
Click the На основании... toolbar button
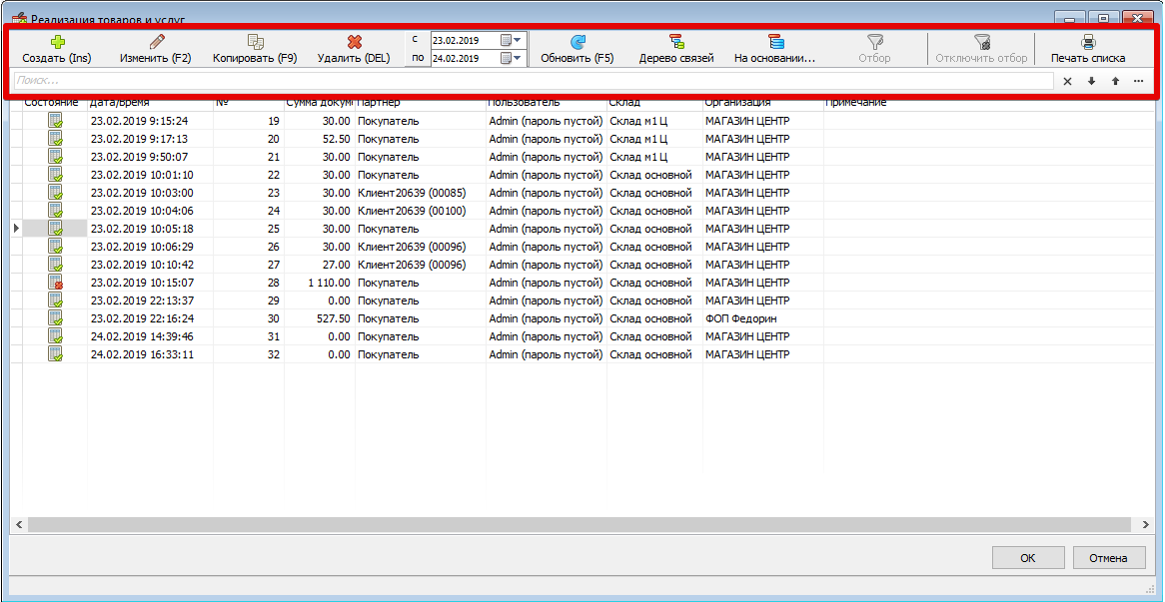click(x=775, y=49)
